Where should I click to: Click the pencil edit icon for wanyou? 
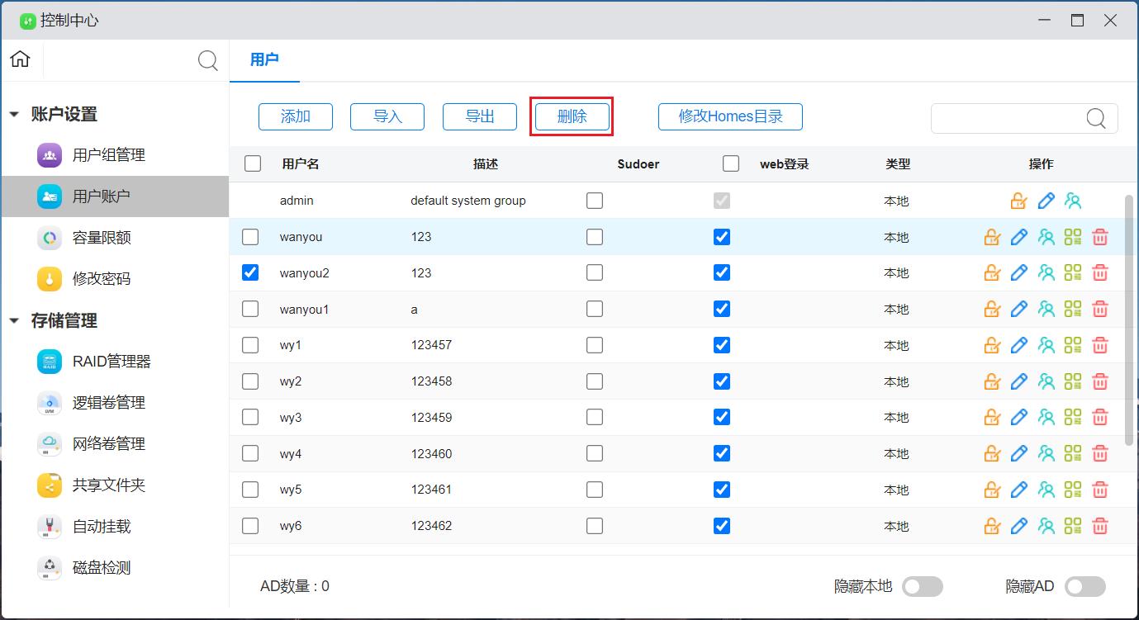pos(1019,237)
